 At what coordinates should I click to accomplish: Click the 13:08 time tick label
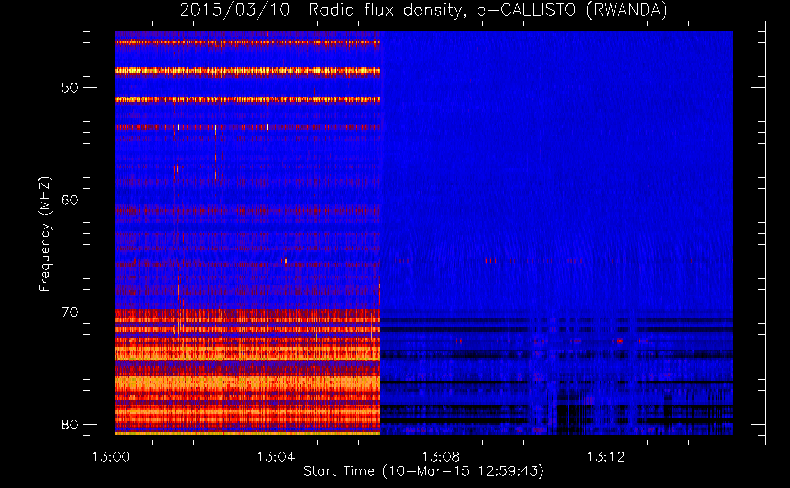tap(441, 457)
